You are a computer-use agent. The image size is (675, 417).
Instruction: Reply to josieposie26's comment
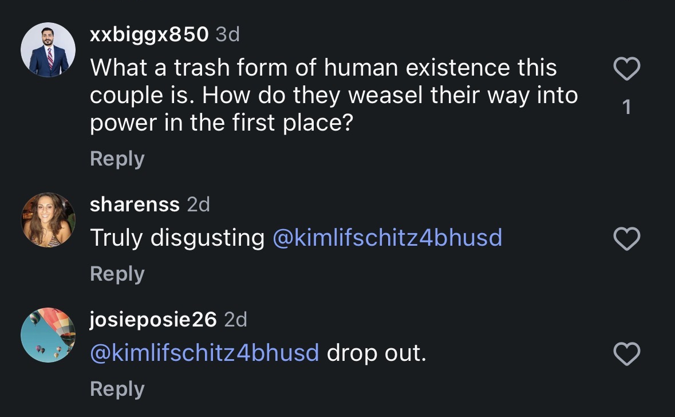point(117,389)
